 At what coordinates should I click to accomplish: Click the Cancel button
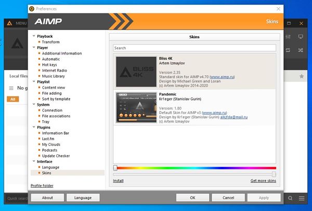pyautogui.click(x=228, y=198)
